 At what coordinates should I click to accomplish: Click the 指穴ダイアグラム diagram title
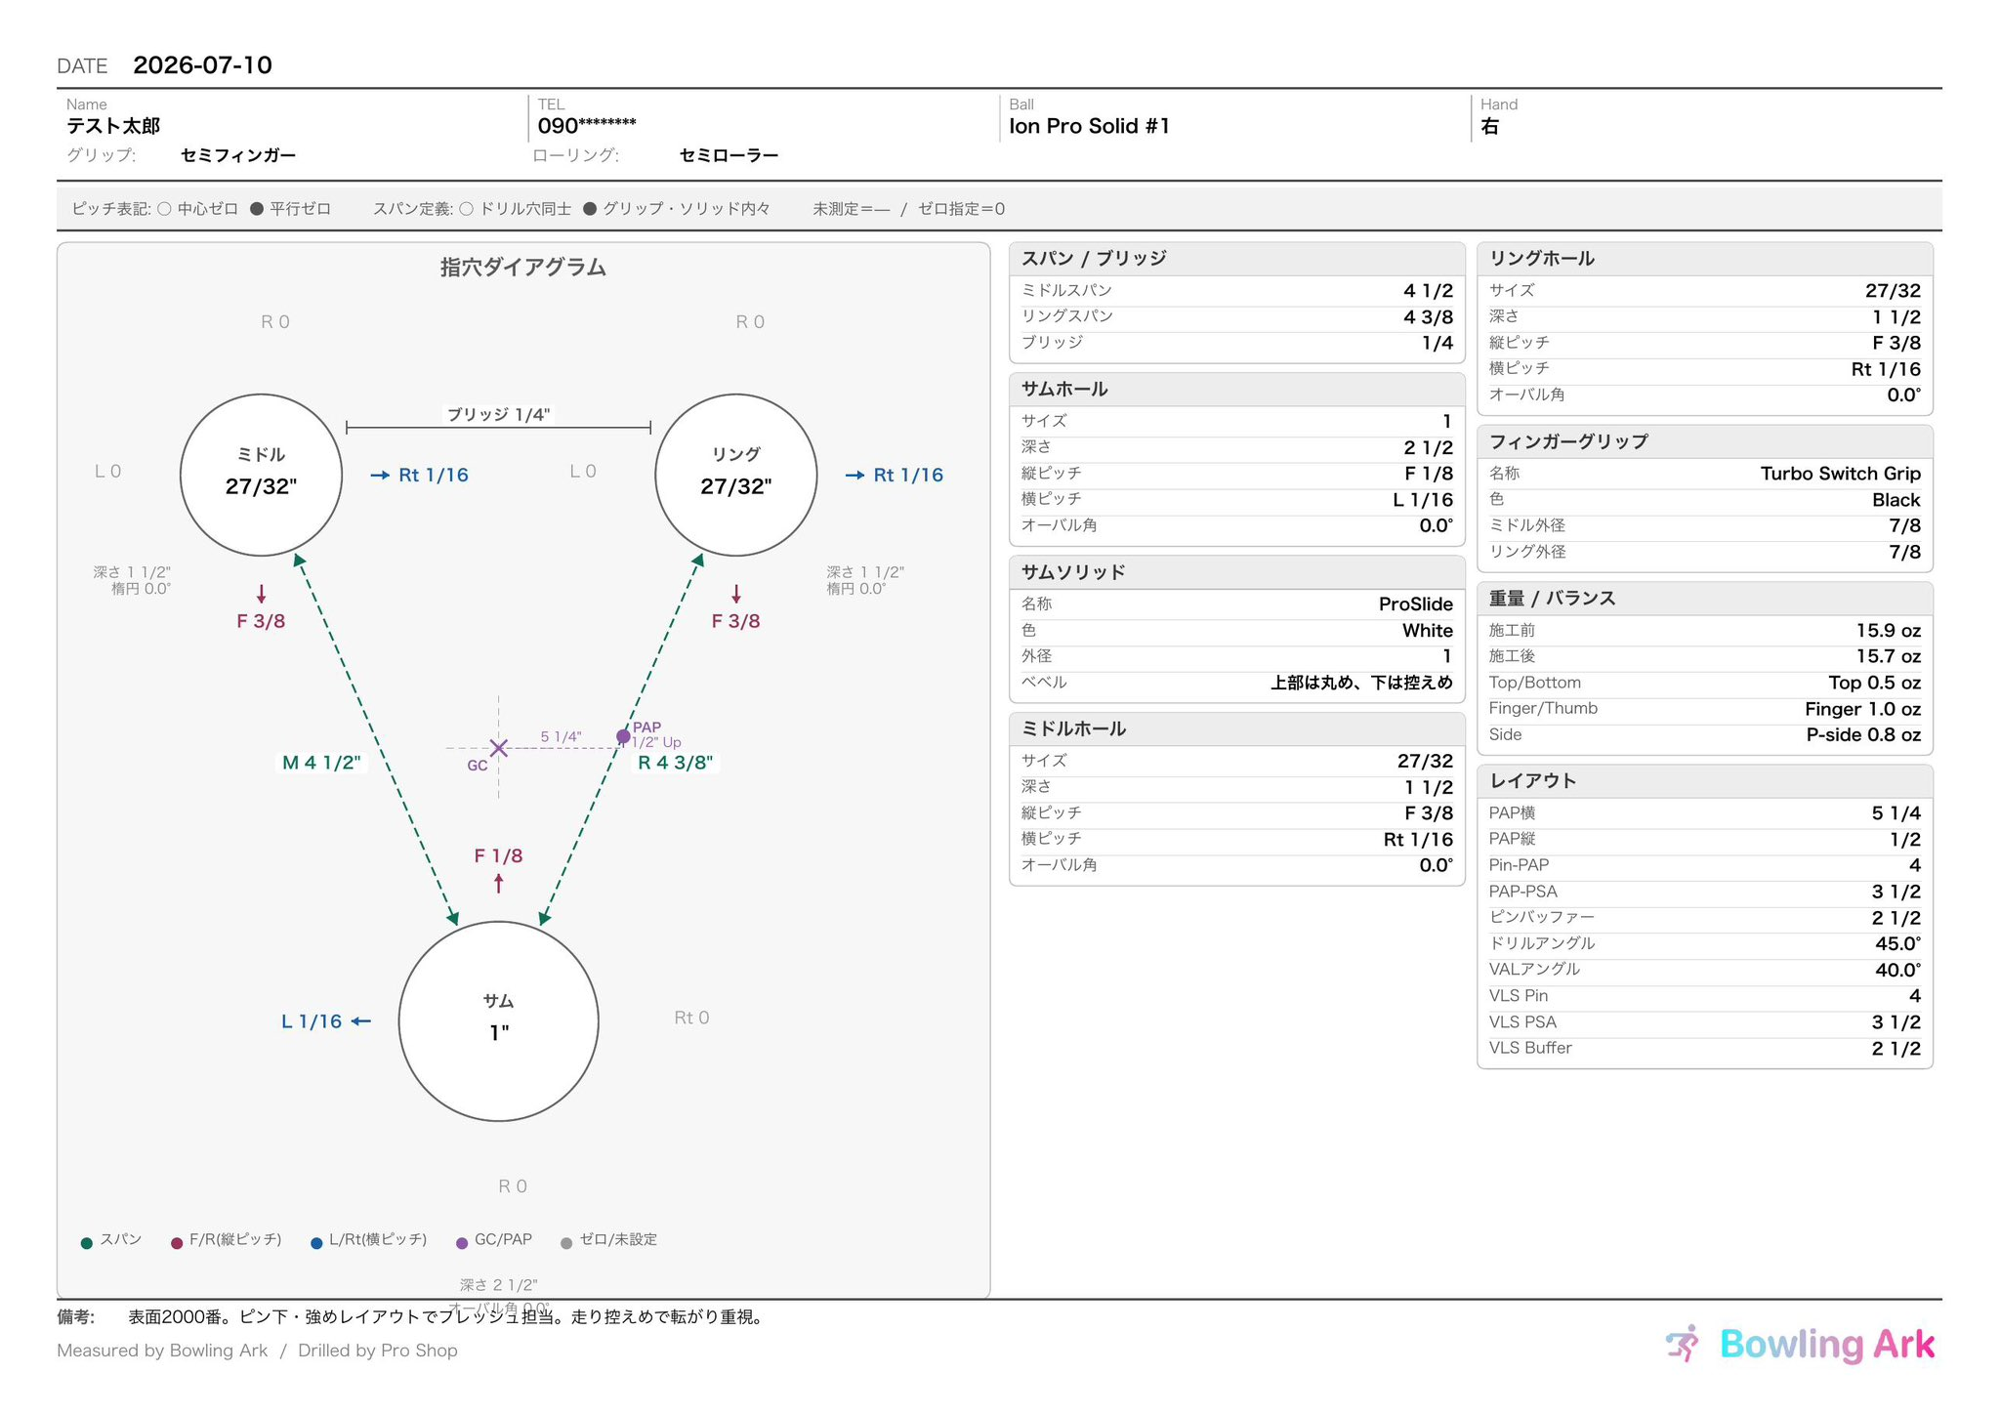click(522, 268)
